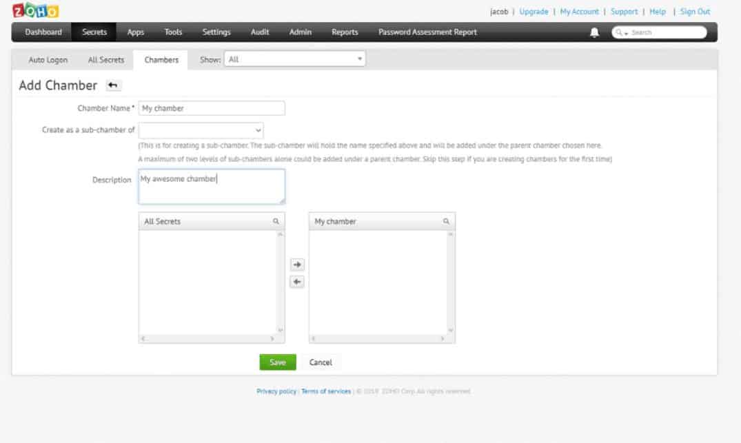Open the Settings menu
This screenshot has height=443, width=741.
coord(216,32)
